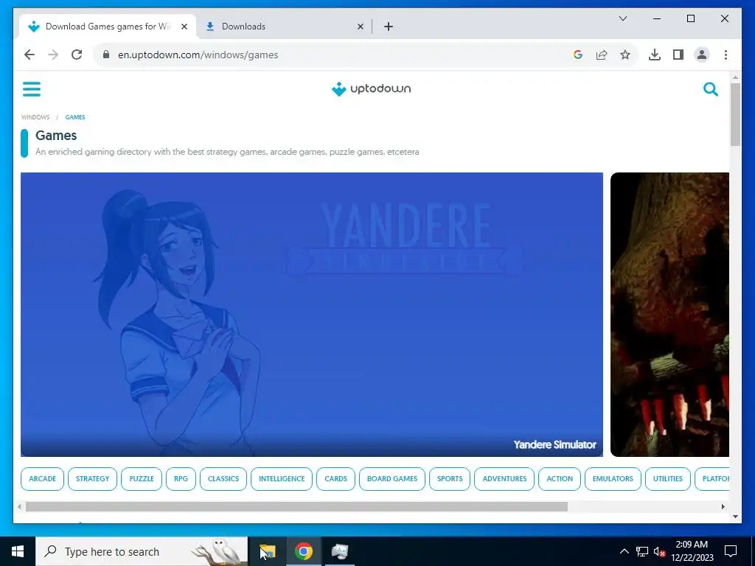This screenshot has height=566, width=755.
Task: Open the network status tray icon
Action: tap(642, 551)
